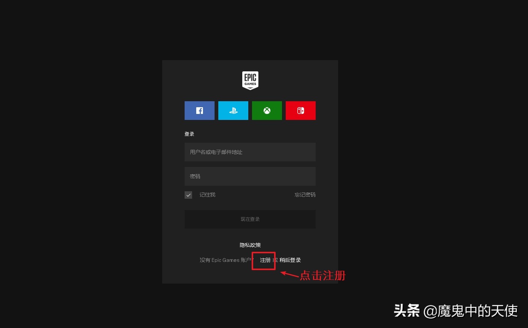Image resolution: width=528 pixels, height=328 pixels.
Task: Sign in with the Xbox button
Action: click(x=267, y=111)
